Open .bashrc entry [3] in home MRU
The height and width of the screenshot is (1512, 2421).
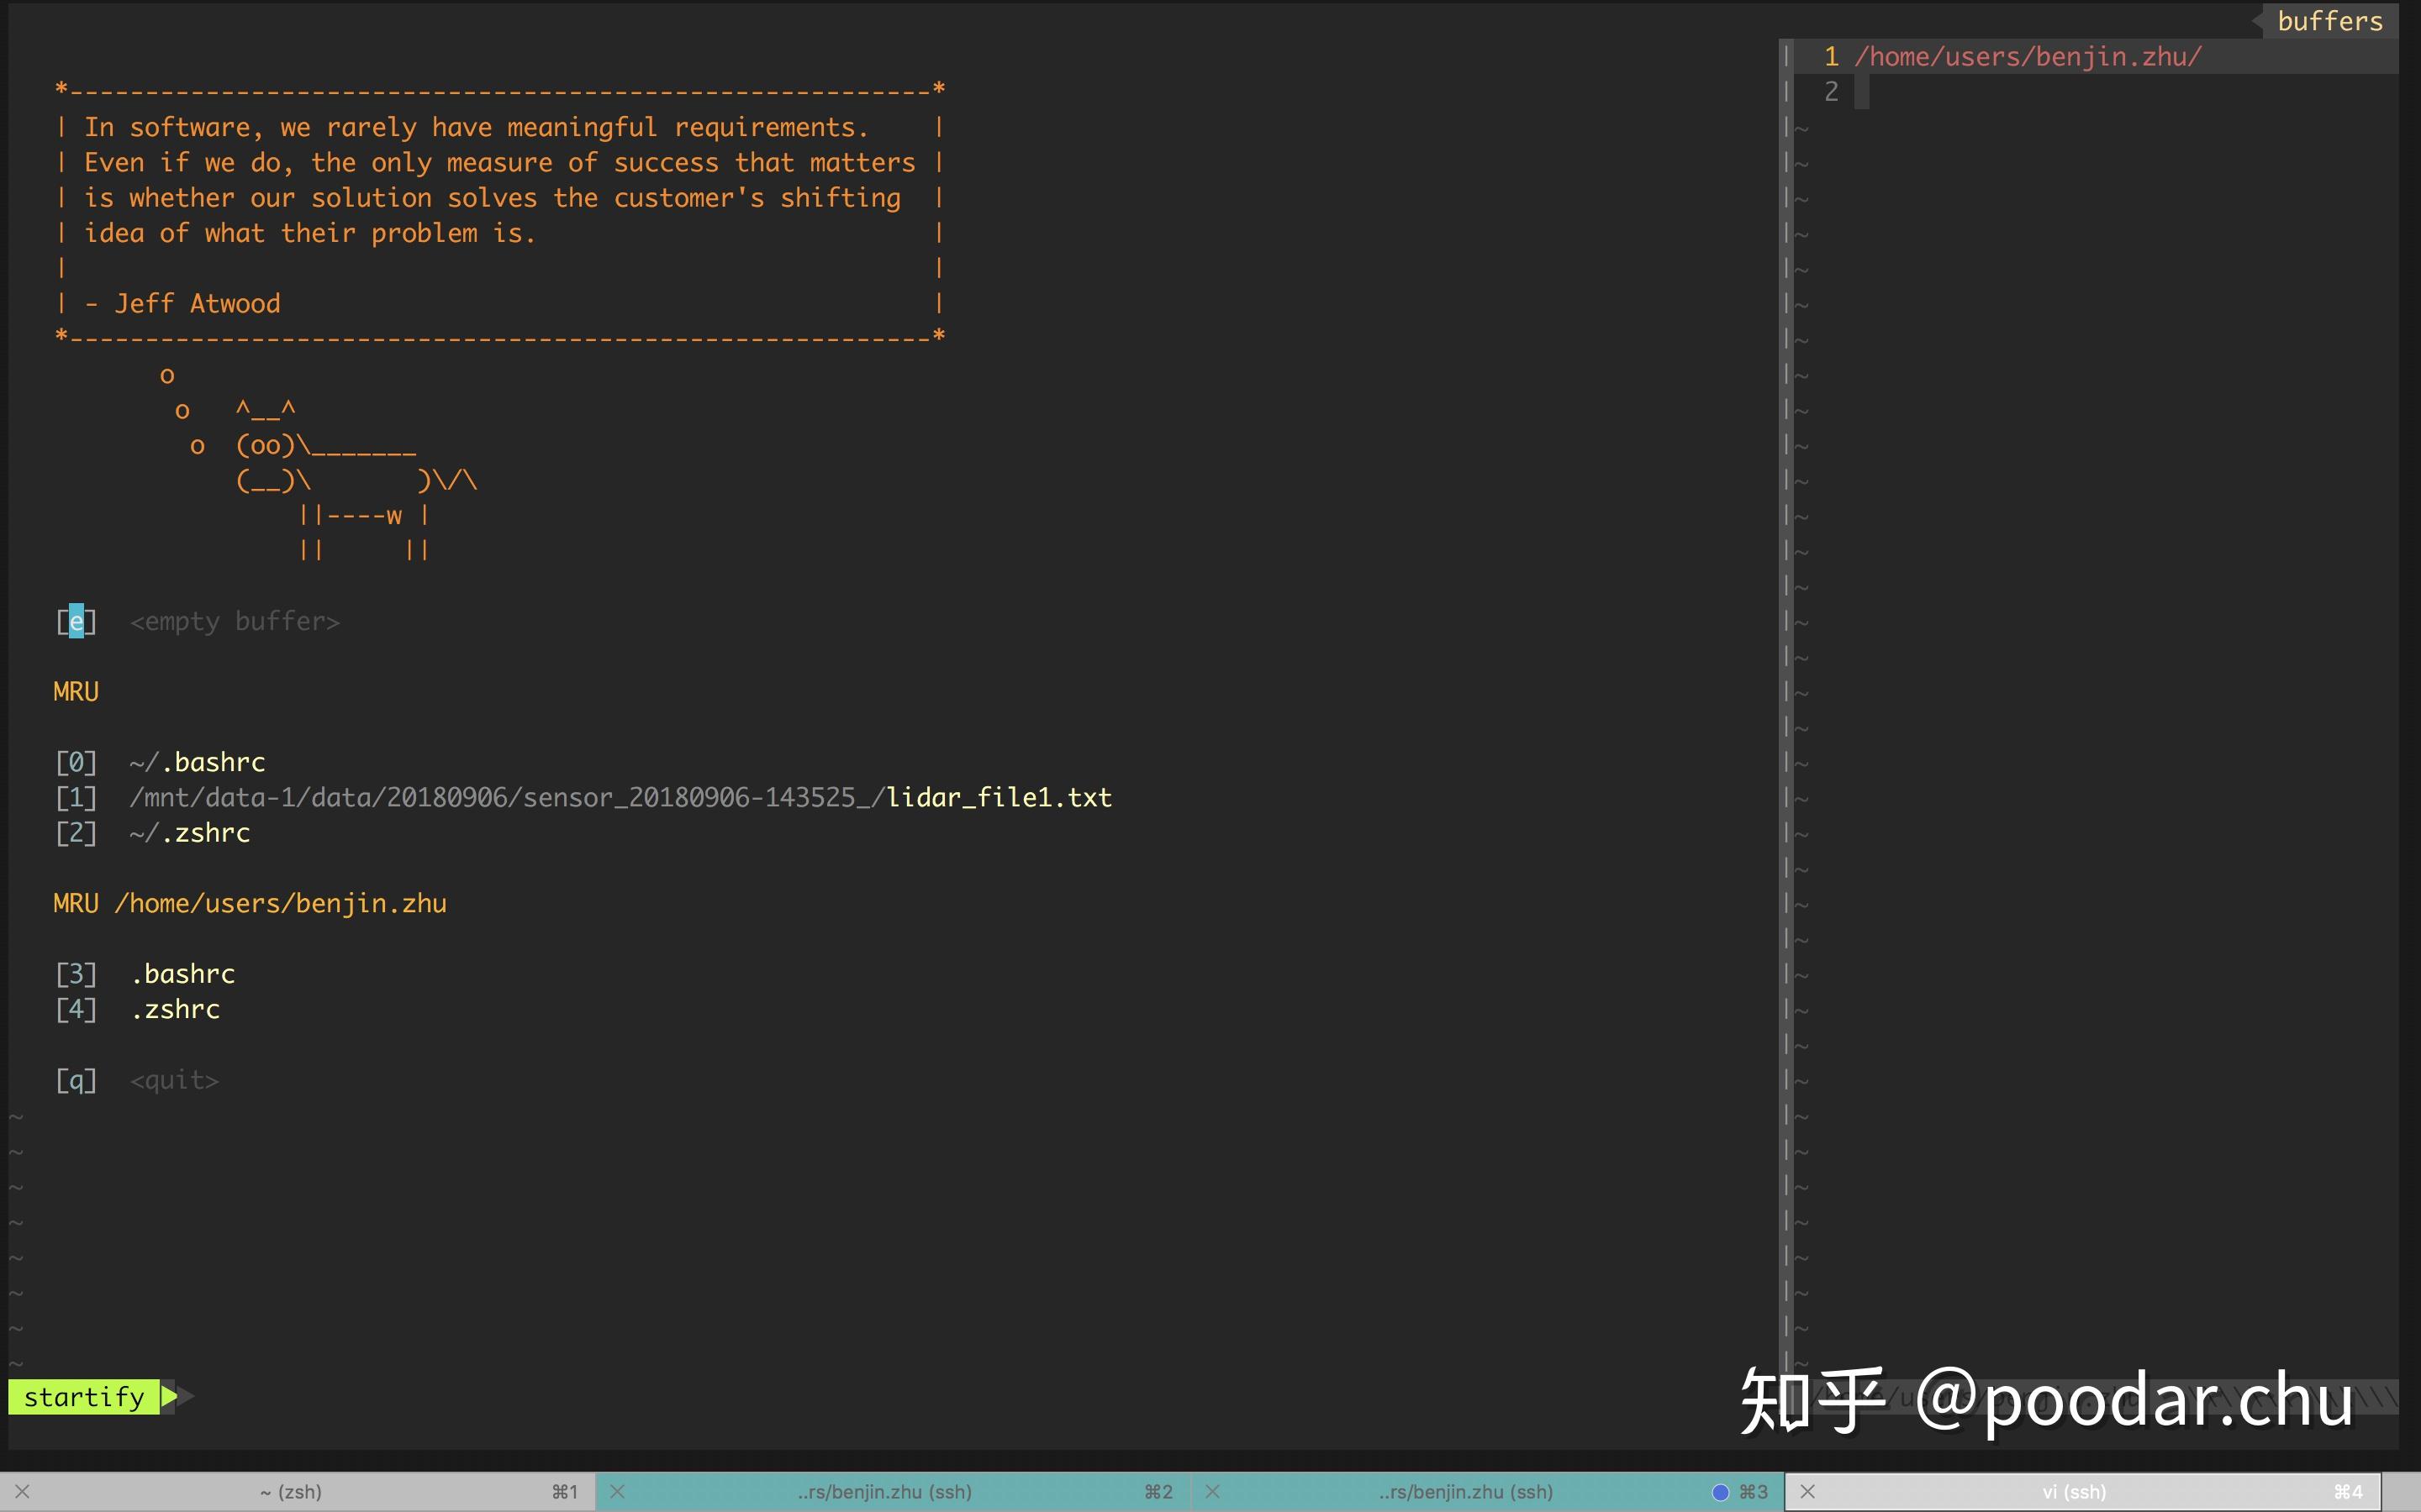point(184,974)
